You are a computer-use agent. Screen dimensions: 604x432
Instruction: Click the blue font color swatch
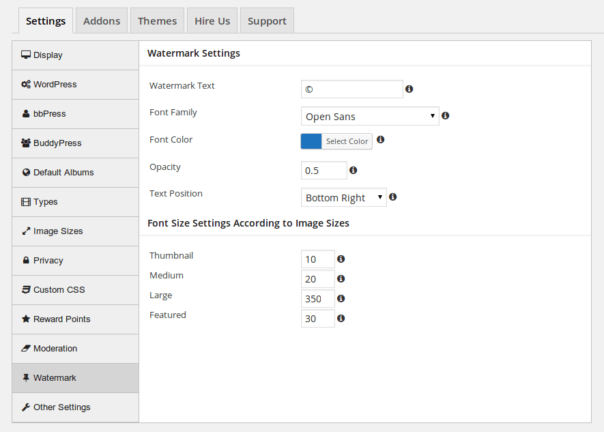311,141
